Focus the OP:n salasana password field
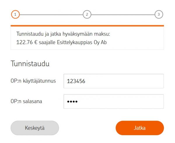 point(114,101)
